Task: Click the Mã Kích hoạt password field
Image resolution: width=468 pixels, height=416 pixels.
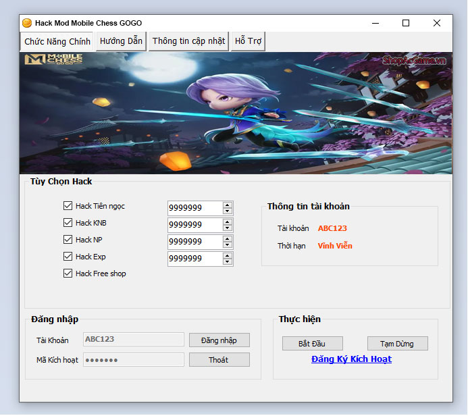Action: pyautogui.click(x=133, y=360)
